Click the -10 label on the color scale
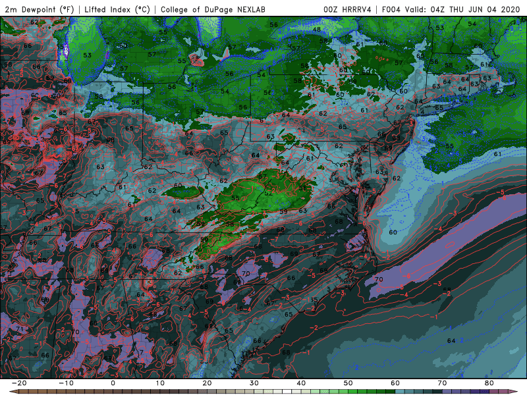The image size is (527, 395). [x=66, y=383]
